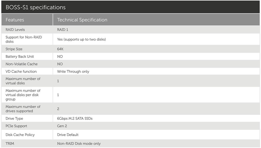Click the 6Gbps M.2 SATA SSDs value
Viewport: 261px width, 148px height.
pyautogui.click(x=75, y=119)
